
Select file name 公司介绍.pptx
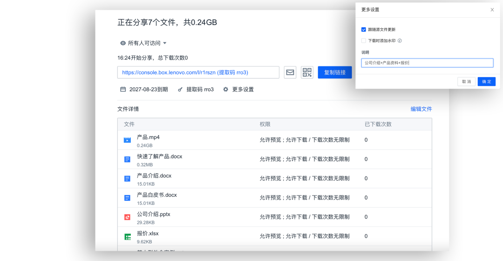[154, 214]
